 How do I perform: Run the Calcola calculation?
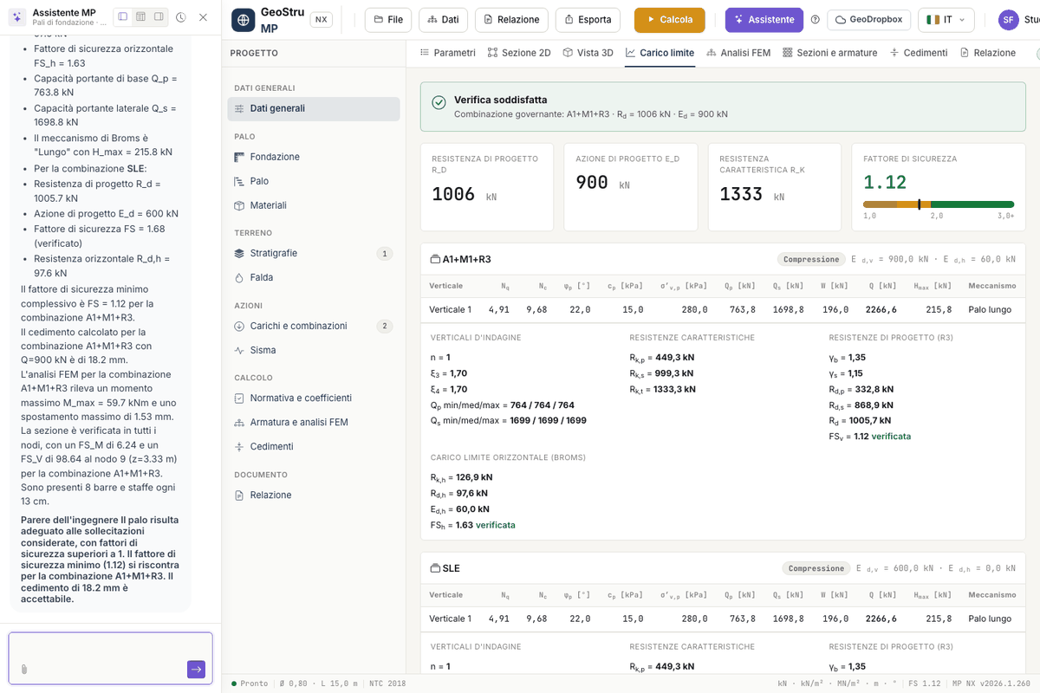669,20
